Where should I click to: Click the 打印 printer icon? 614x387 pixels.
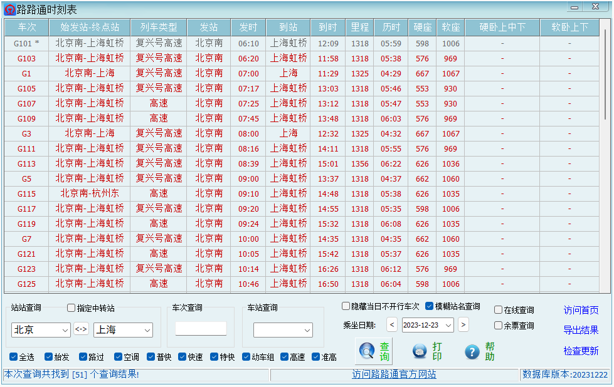[419, 351]
